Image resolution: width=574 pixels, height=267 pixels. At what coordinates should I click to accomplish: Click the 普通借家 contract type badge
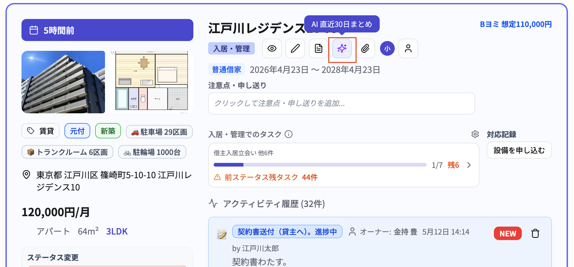tap(227, 70)
